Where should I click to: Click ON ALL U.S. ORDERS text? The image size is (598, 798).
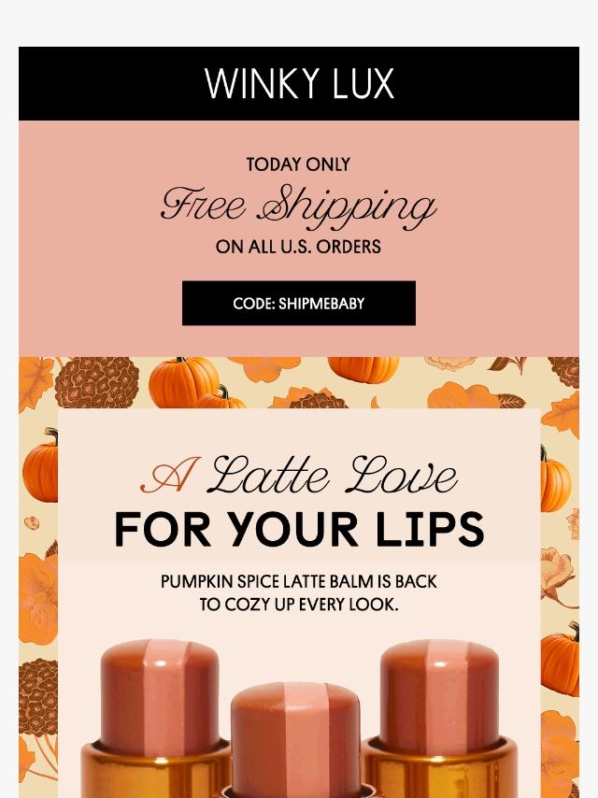click(x=299, y=247)
